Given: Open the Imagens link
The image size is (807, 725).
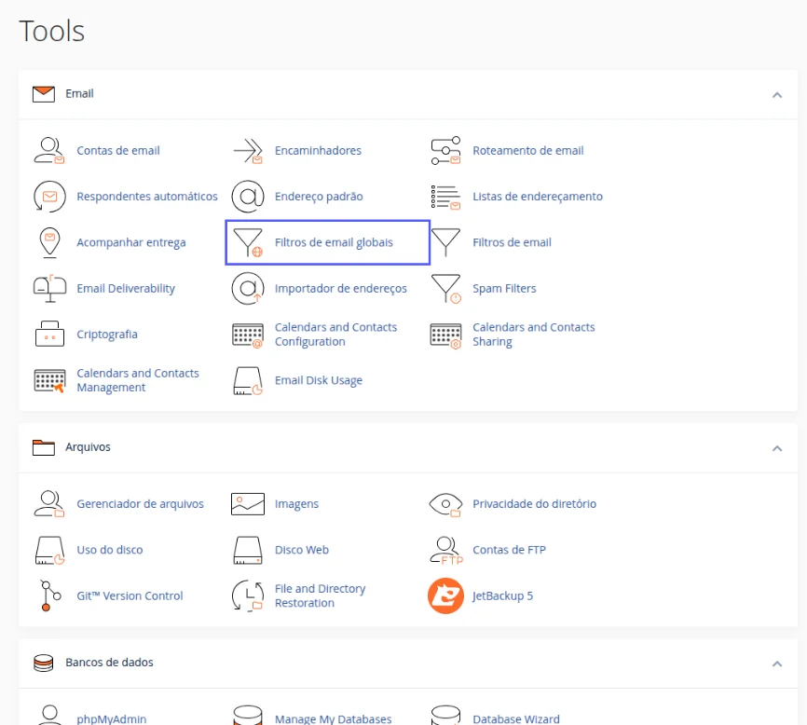Looking at the screenshot, I should click(296, 504).
